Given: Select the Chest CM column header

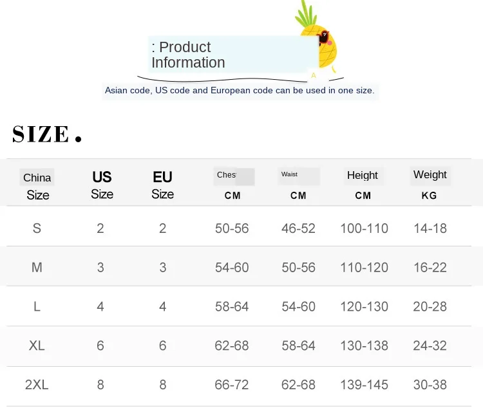Looking at the screenshot, I should coord(233,185).
